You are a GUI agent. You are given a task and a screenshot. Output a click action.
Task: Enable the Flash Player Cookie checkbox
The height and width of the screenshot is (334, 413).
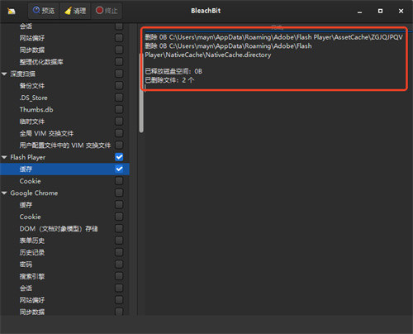coord(119,181)
